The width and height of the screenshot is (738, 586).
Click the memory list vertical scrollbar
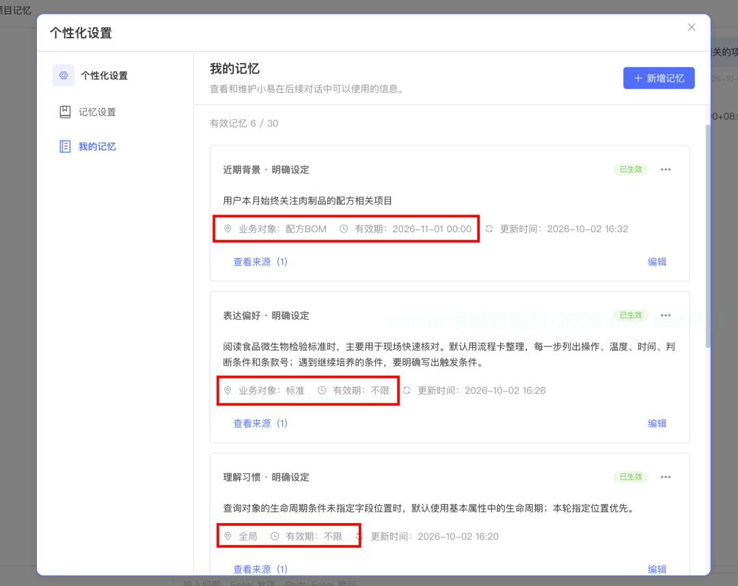click(x=707, y=236)
